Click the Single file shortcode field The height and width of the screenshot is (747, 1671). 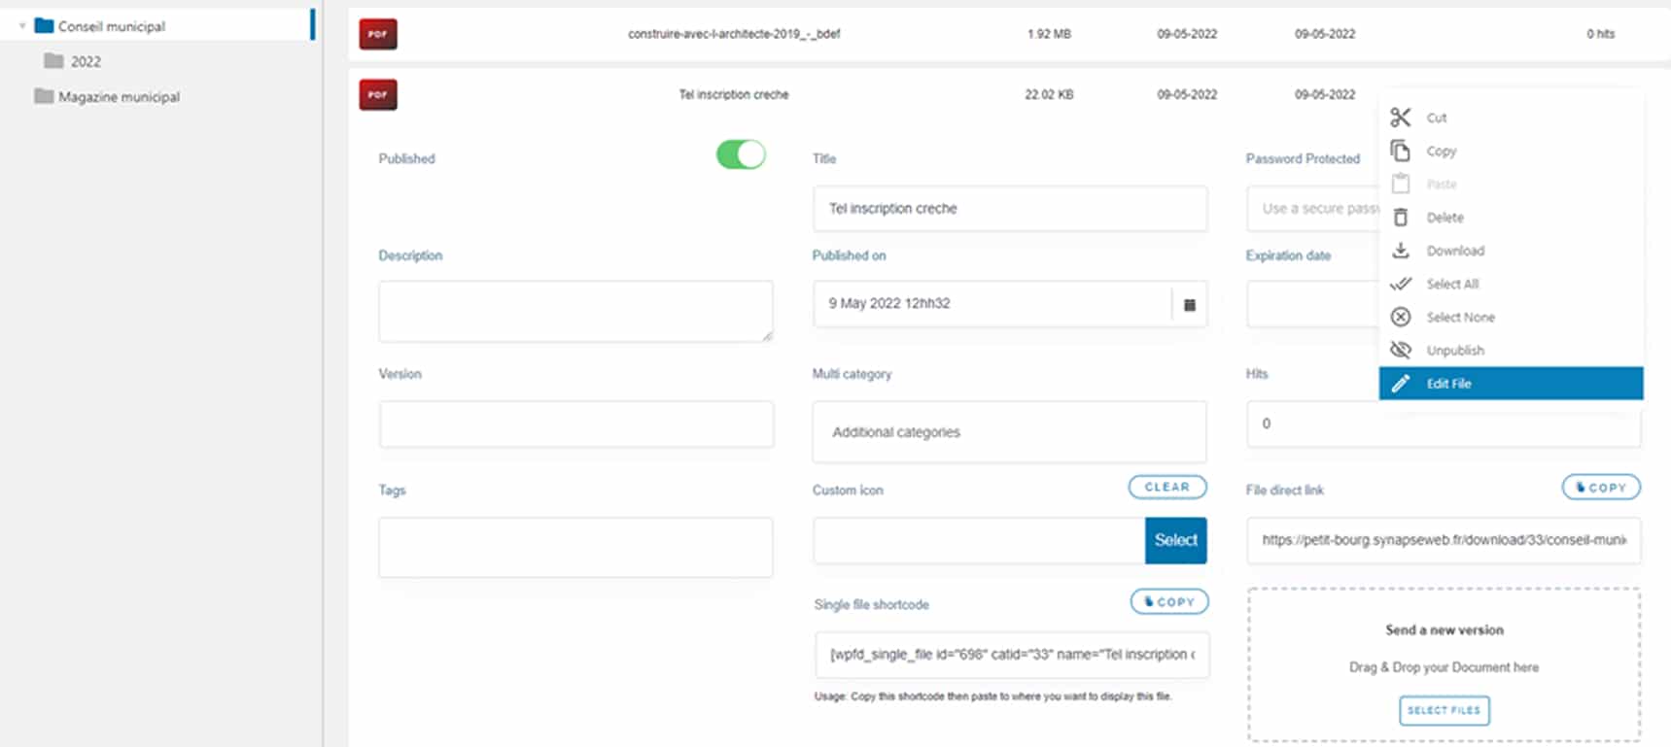[1012, 655]
